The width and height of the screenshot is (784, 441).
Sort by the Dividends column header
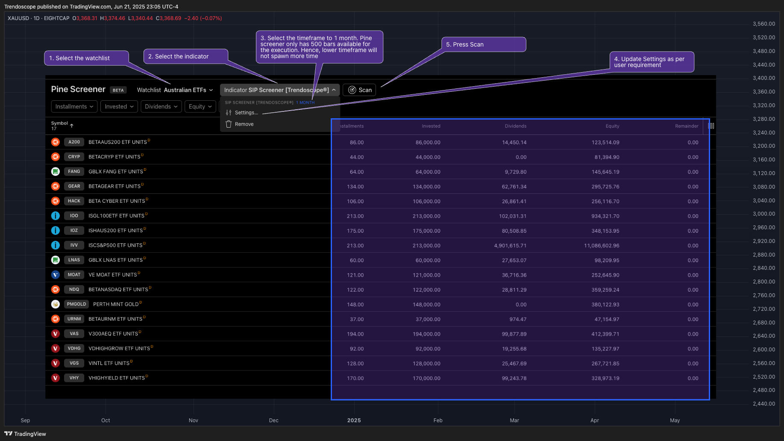tap(516, 126)
